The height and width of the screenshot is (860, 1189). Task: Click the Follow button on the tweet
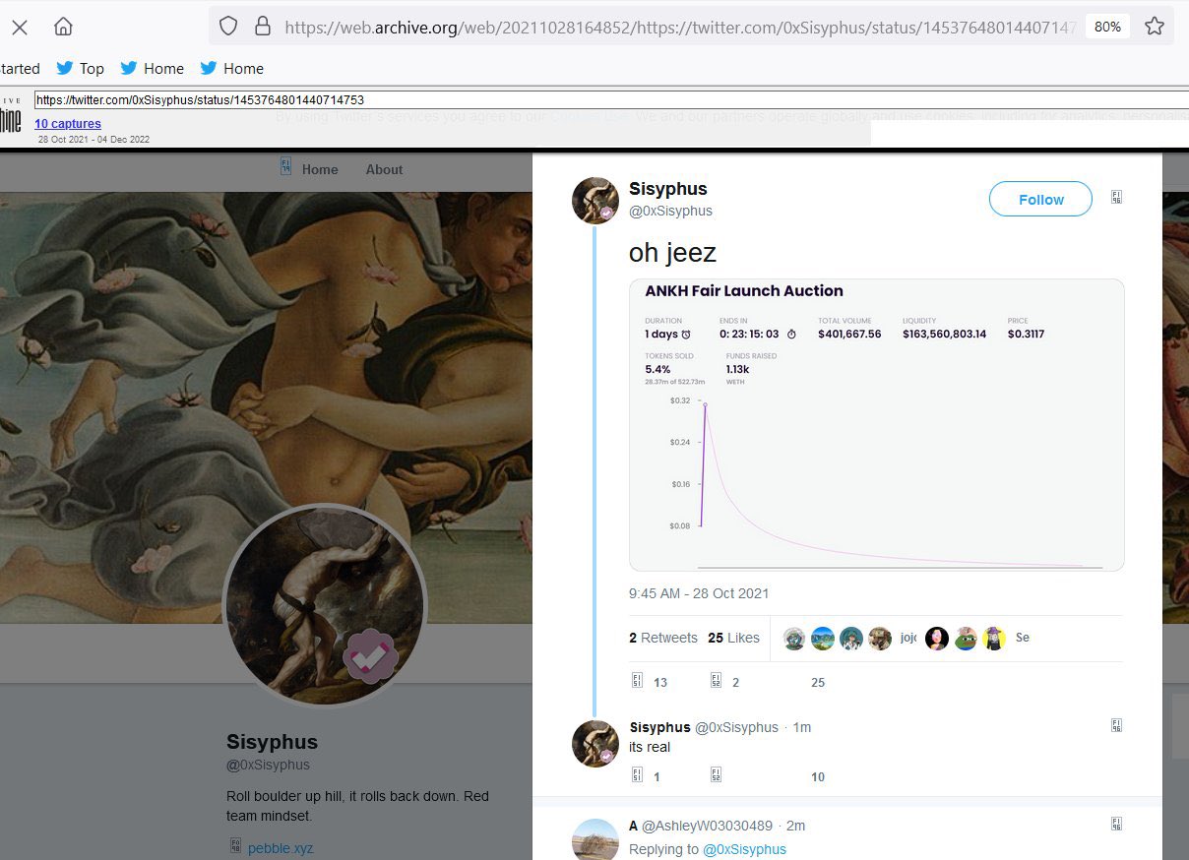click(x=1040, y=199)
